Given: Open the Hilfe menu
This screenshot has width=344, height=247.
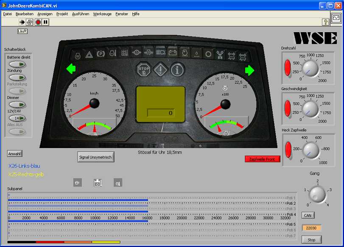Looking at the screenshot, I should pyautogui.click(x=136, y=14).
